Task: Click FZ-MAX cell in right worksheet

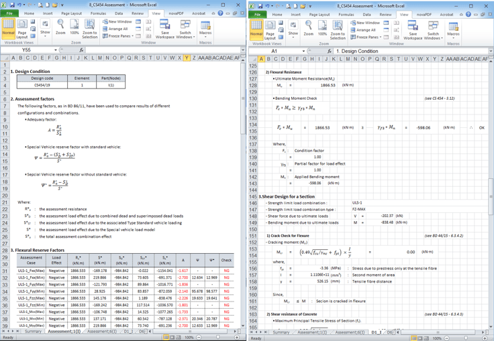Action: (359, 209)
